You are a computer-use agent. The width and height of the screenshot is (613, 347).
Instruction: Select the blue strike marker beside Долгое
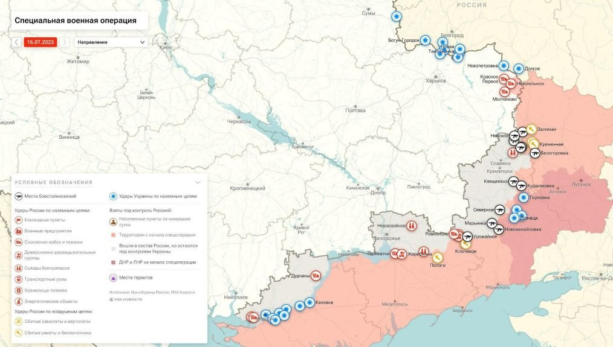(x=519, y=68)
